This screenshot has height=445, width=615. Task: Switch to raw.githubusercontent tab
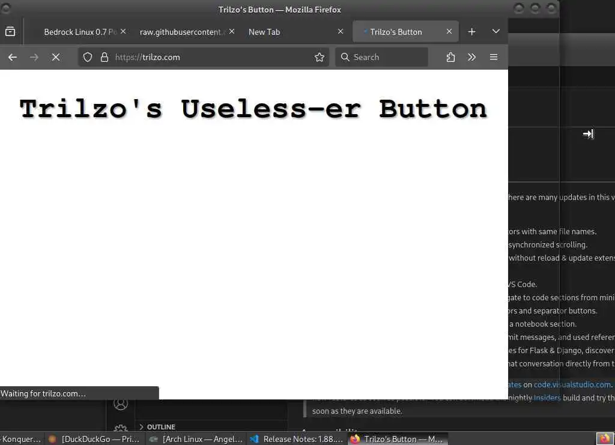click(181, 32)
